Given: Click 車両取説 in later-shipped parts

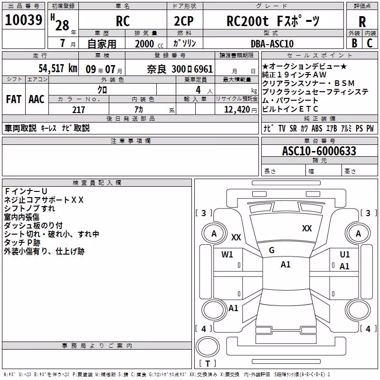Looking at the screenshot, I should pyautogui.click(x=20, y=128).
